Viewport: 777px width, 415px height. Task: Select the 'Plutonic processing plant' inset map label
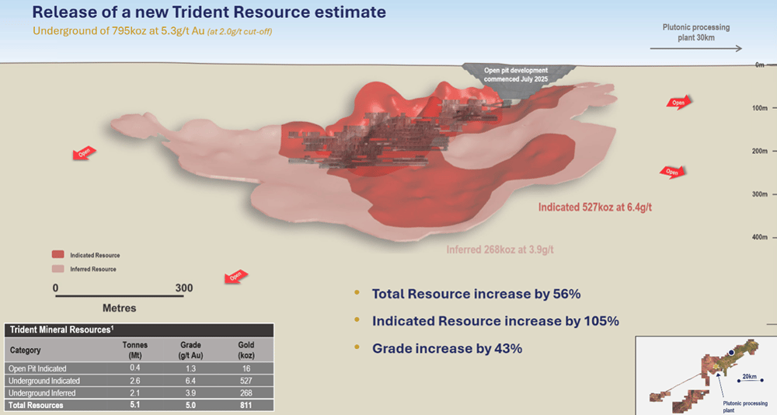coord(745,406)
